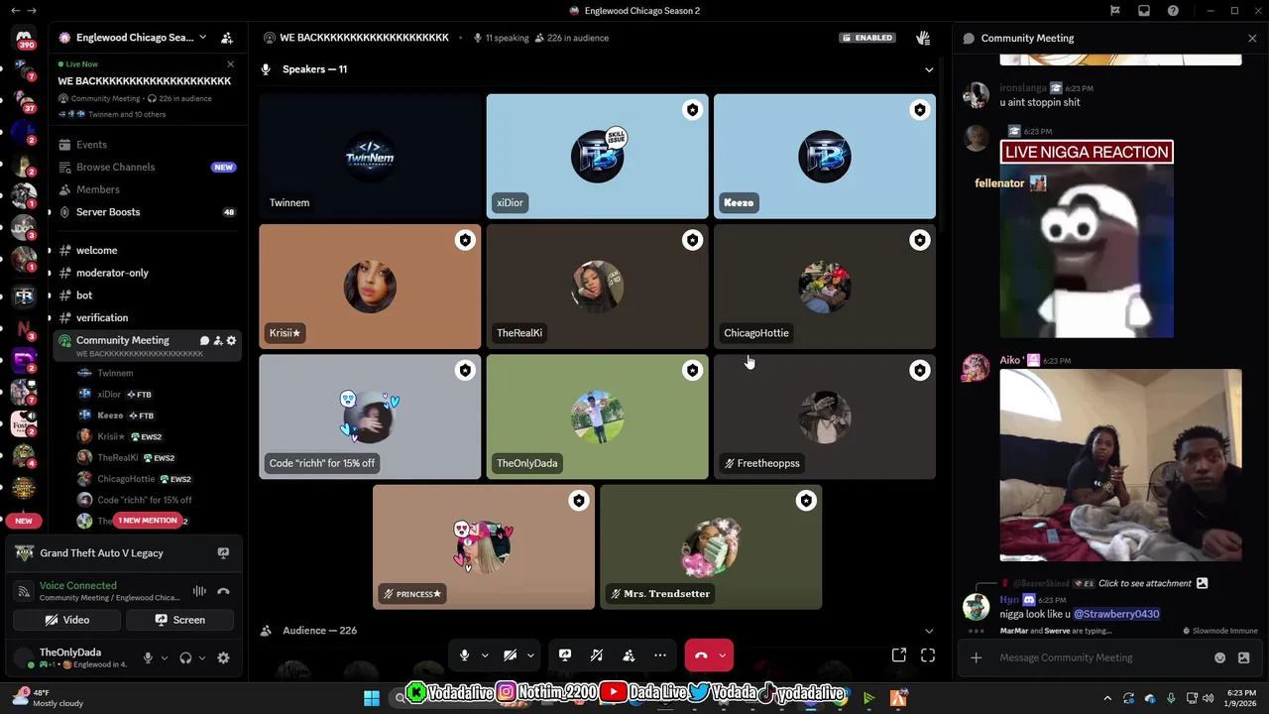This screenshot has width=1269, height=714.
Task: Click share screen icon in stage toolbar
Action: coord(565,655)
